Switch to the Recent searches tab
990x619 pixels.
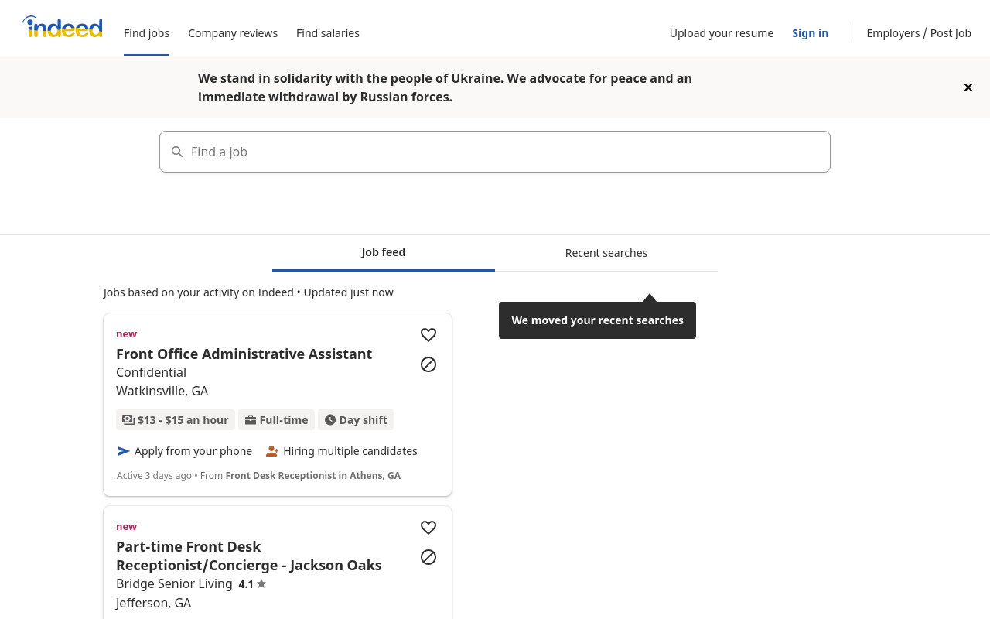(606, 253)
